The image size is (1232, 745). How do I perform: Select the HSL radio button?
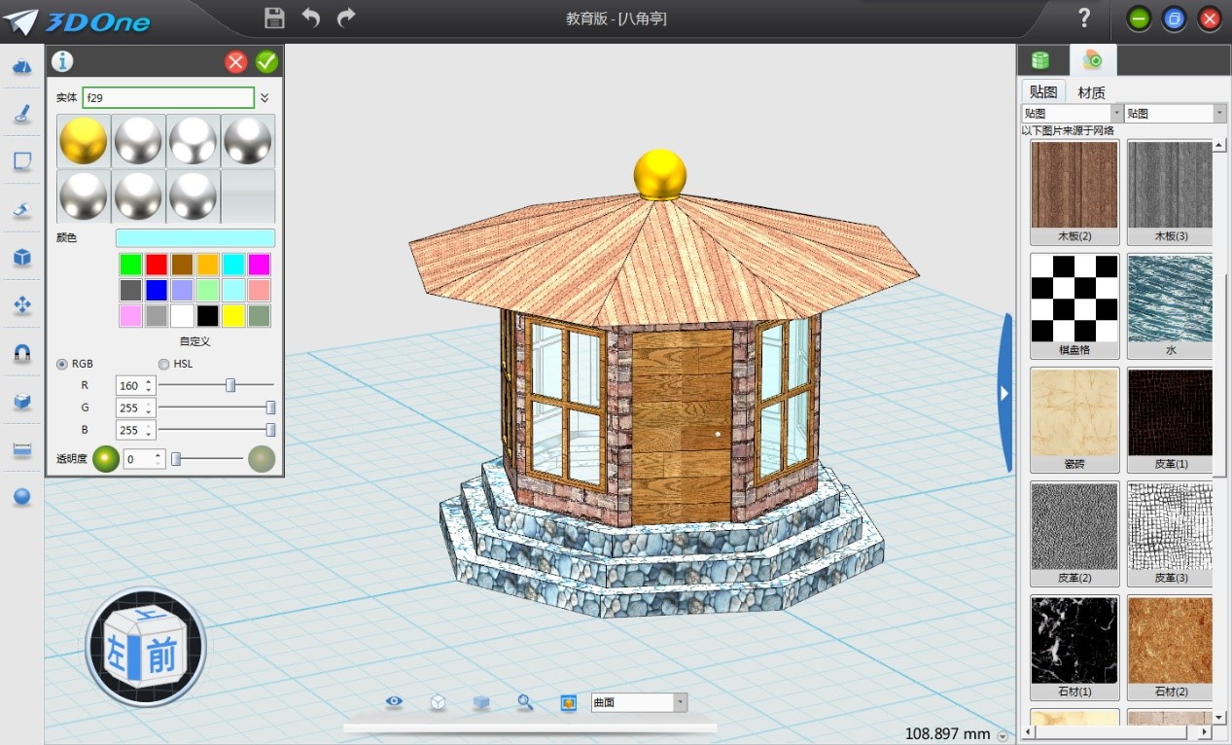pos(163,364)
